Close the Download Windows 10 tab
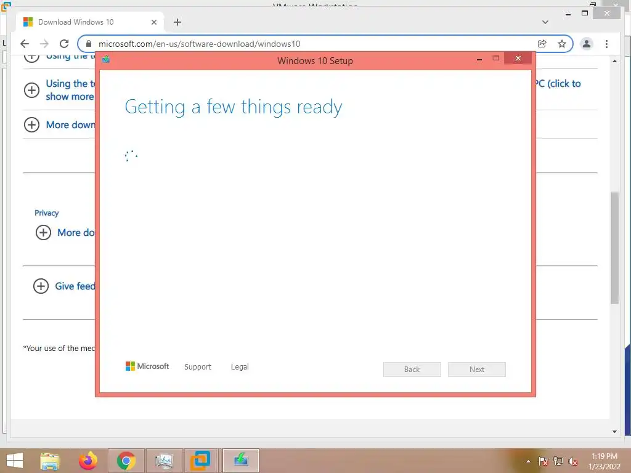 click(153, 22)
